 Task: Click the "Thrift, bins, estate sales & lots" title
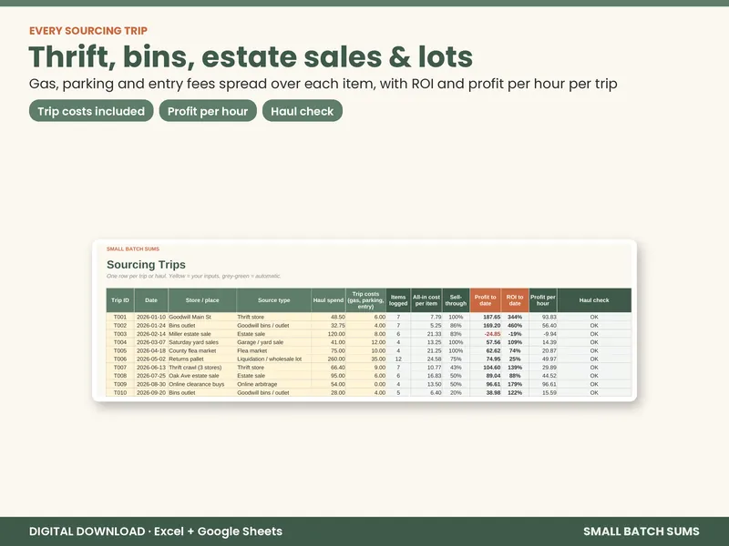point(251,56)
